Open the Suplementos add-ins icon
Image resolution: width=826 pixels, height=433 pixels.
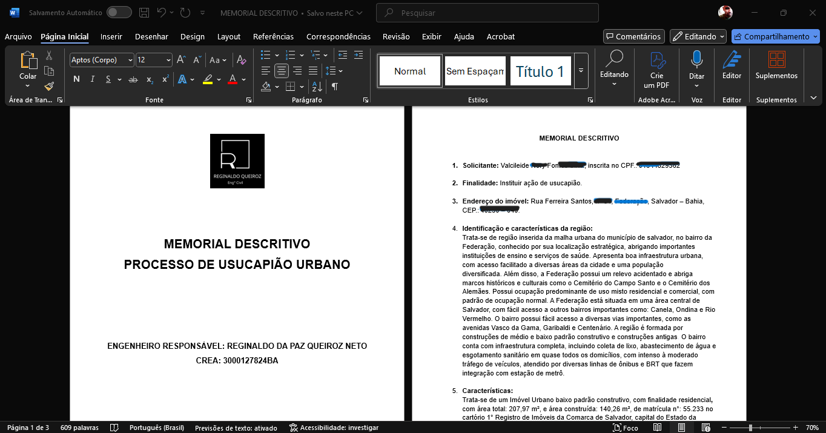click(776, 60)
